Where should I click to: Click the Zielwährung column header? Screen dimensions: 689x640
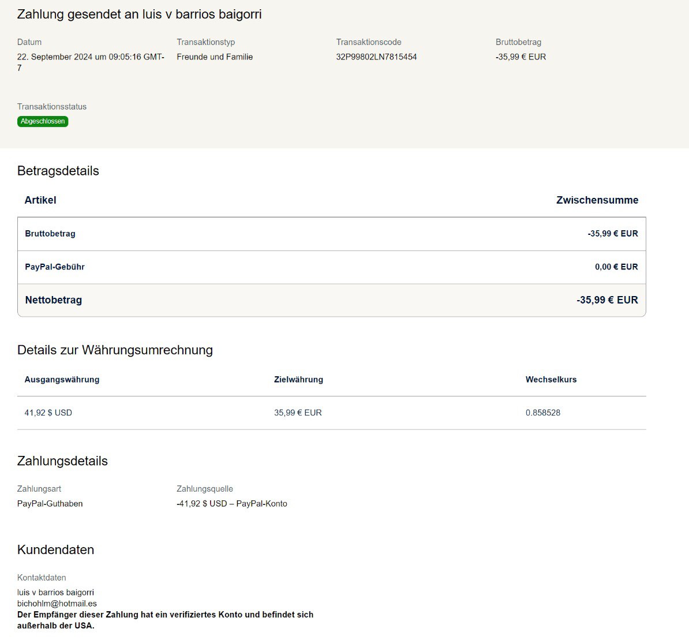point(298,379)
